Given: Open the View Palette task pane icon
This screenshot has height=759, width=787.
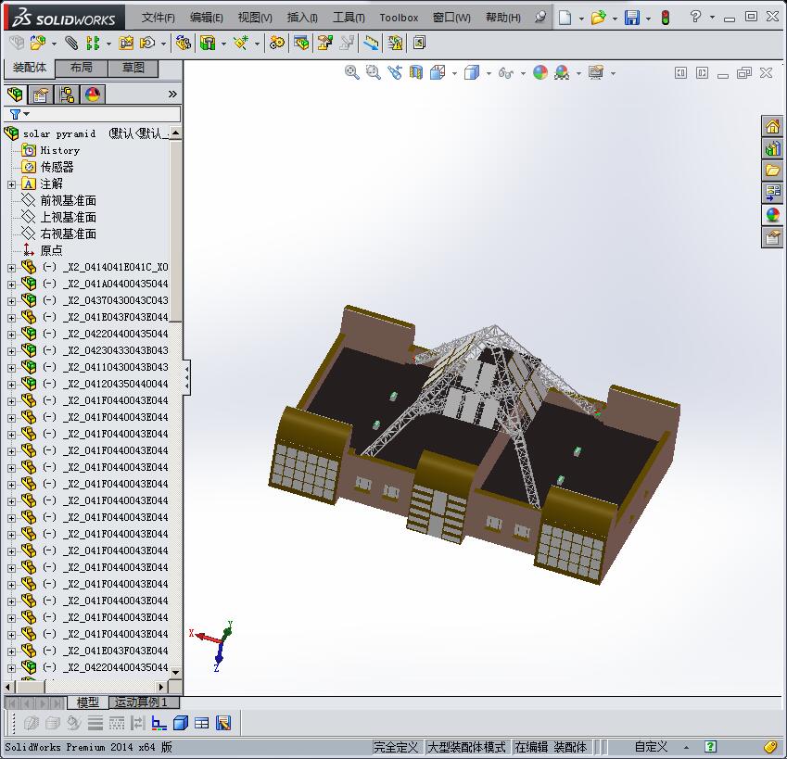Looking at the screenshot, I should [772, 193].
